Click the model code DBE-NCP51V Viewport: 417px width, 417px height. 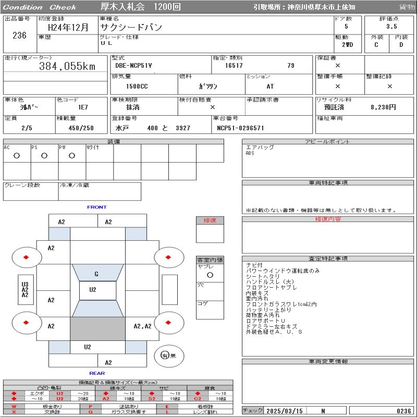(133, 66)
